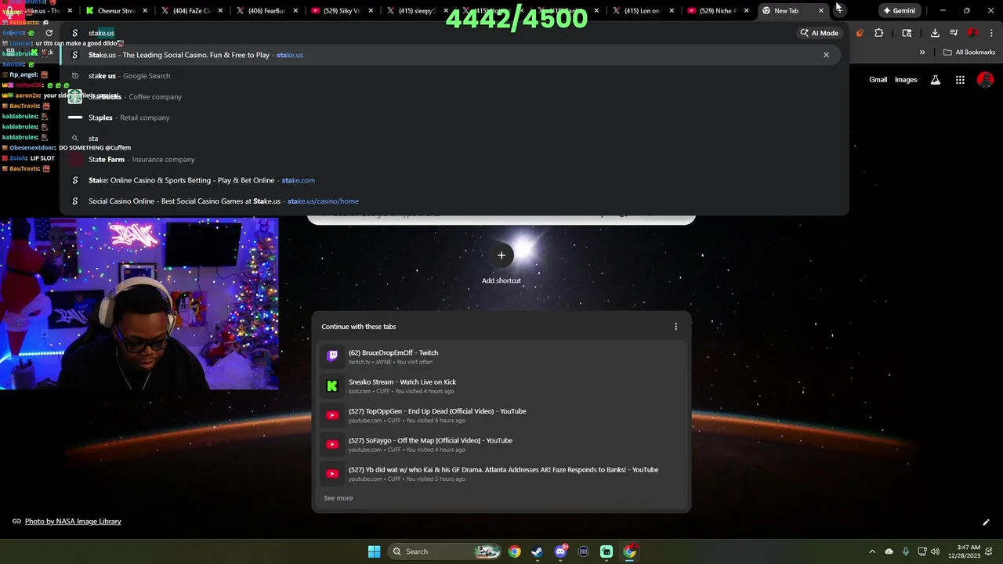Switch to the (406) FearBuck X tab
This screenshot has height=564, width=1003.
coord(266,11)
